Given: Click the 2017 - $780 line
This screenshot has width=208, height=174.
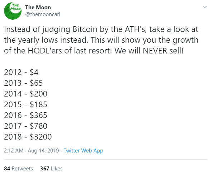Looking at the screenshot, I should pos(25,126).
